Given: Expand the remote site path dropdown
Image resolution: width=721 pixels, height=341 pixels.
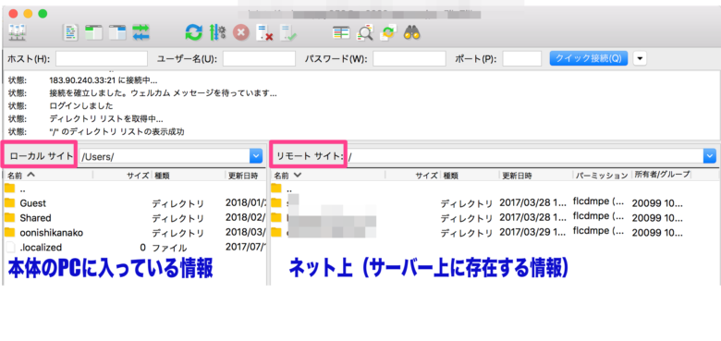Looking at the screenshot, I should [710, 157].
